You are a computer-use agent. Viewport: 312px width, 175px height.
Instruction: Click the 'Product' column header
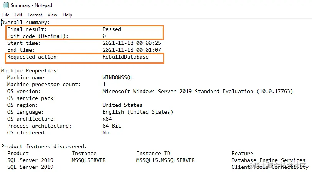(18, 154)
